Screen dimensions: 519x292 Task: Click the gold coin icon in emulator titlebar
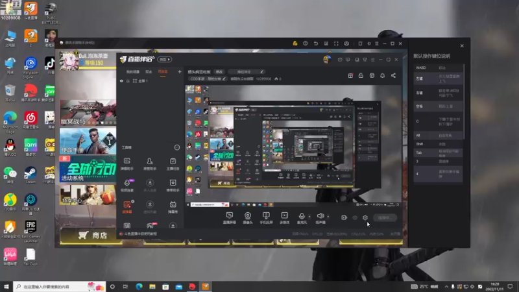(x=295, y=43)
